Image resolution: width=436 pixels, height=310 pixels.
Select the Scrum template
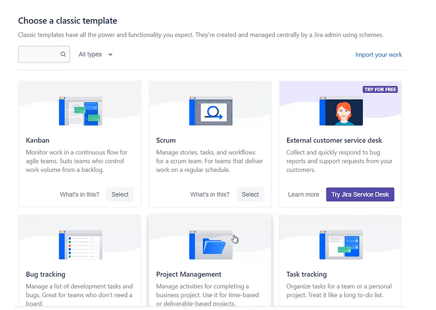click(x=250, y=194)
